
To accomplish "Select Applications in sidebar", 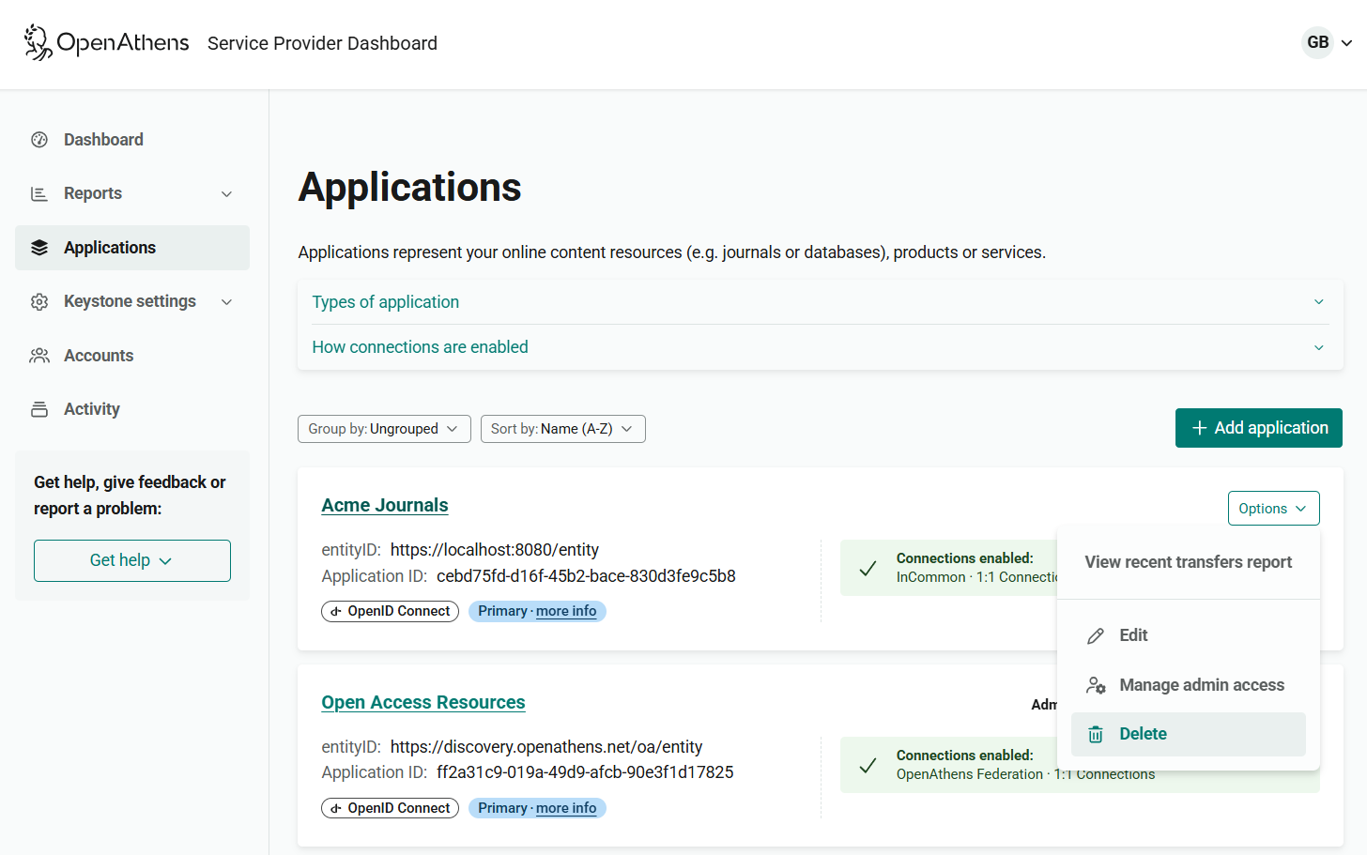I will pyautogui.click(x=132, y=248).
